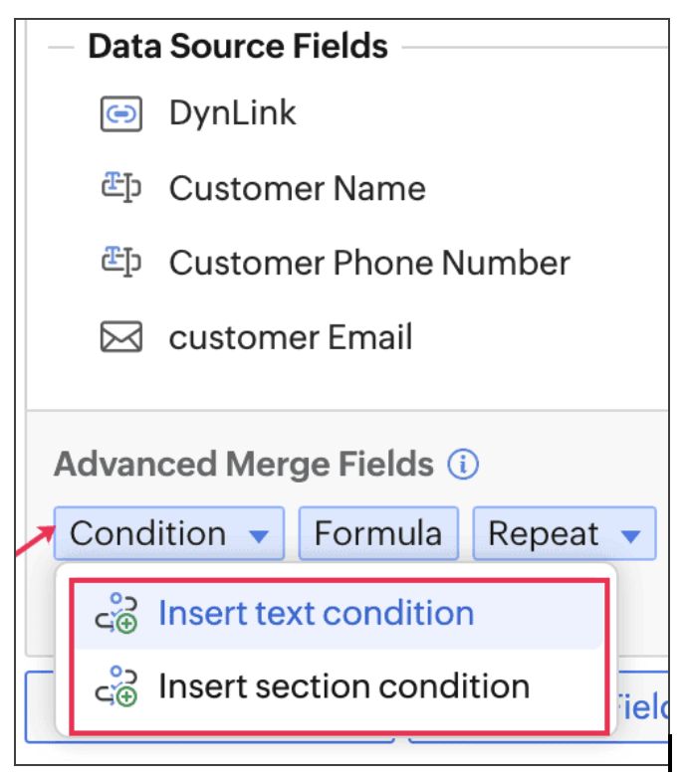683x778 pixels.
Task: Choose Insert text condition menu entry
Action: coord(339,615)
